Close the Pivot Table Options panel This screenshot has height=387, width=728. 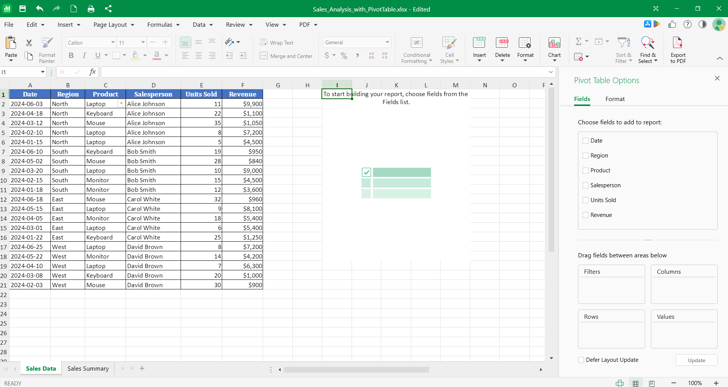[x=717, y=78]
